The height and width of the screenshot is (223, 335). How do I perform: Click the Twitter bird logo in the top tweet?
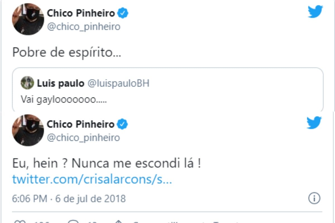[x=315, y=12]
